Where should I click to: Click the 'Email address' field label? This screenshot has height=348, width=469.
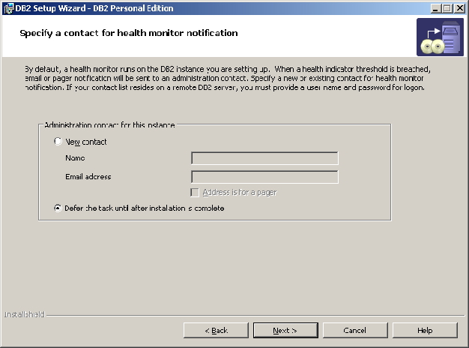pos(88,177)
